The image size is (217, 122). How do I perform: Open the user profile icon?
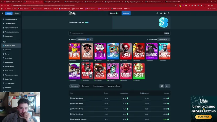[161, 13]
